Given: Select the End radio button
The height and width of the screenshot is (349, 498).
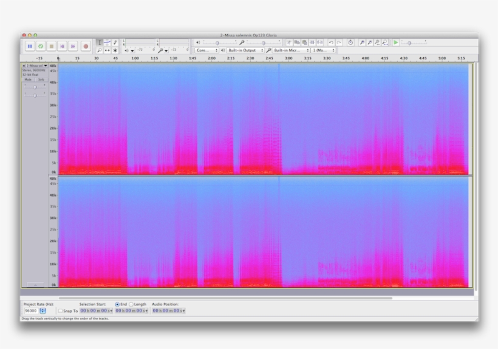Looking at the screenshot, I should pos(117,304).
